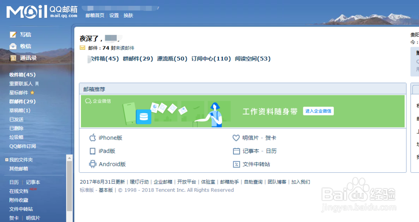Click the sidebar scrollbar up arrow
The width and height of the screenshot is (419, 222).
[x=70, y=158]
